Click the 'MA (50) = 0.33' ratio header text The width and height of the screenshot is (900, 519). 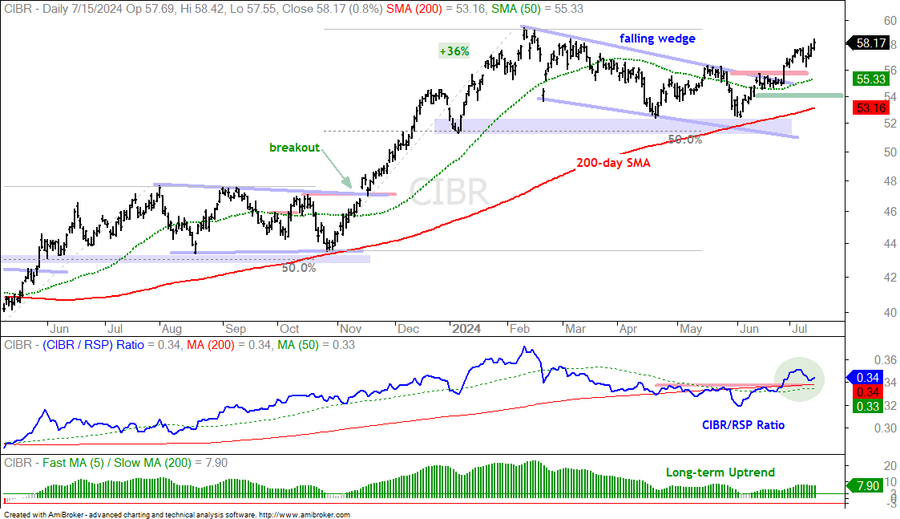pos(317,345)
